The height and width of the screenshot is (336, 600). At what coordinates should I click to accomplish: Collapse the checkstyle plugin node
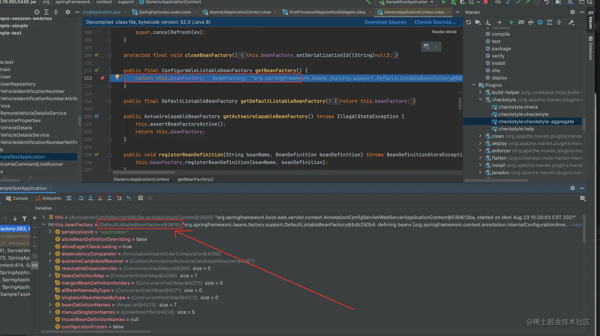[480, 100]
